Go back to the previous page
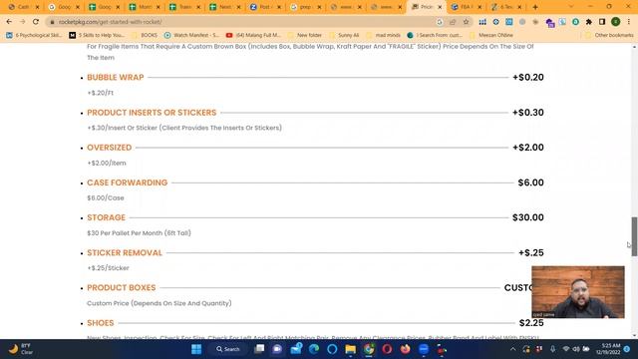This screenshot has width=638, height=359. (x=9, y=22)
